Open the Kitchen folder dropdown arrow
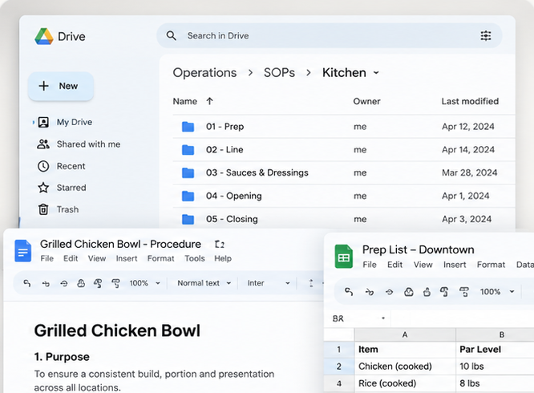 pos(376,72)
